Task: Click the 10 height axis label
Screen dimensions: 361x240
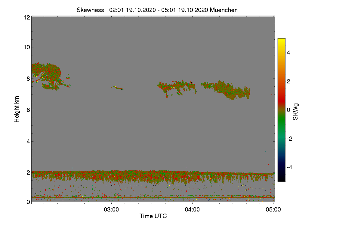Action: (26, 47)
